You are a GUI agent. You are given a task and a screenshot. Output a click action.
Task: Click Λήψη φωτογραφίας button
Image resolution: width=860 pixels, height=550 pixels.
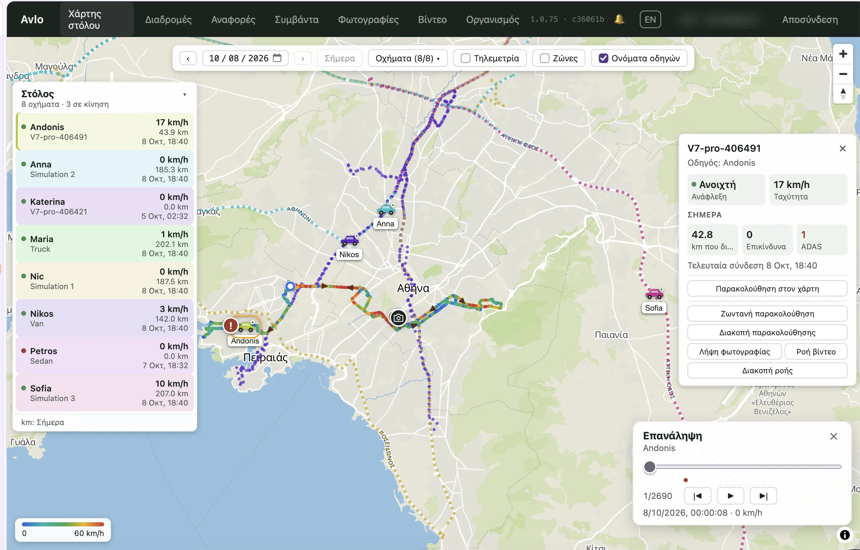pyautogui.click(x=734, y=352)
